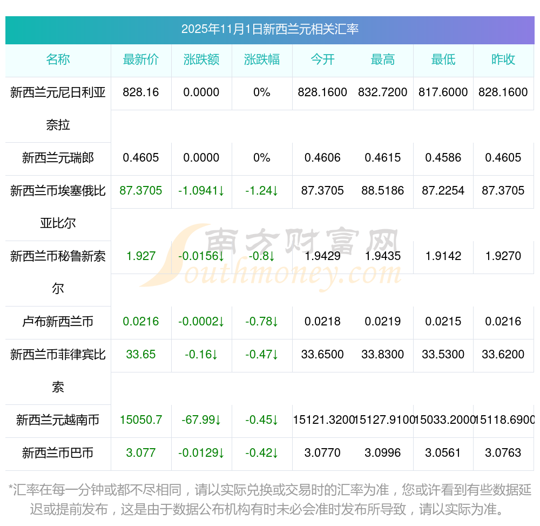Click the 今开 column header
The image size is (540, 526).
(322, 59)
